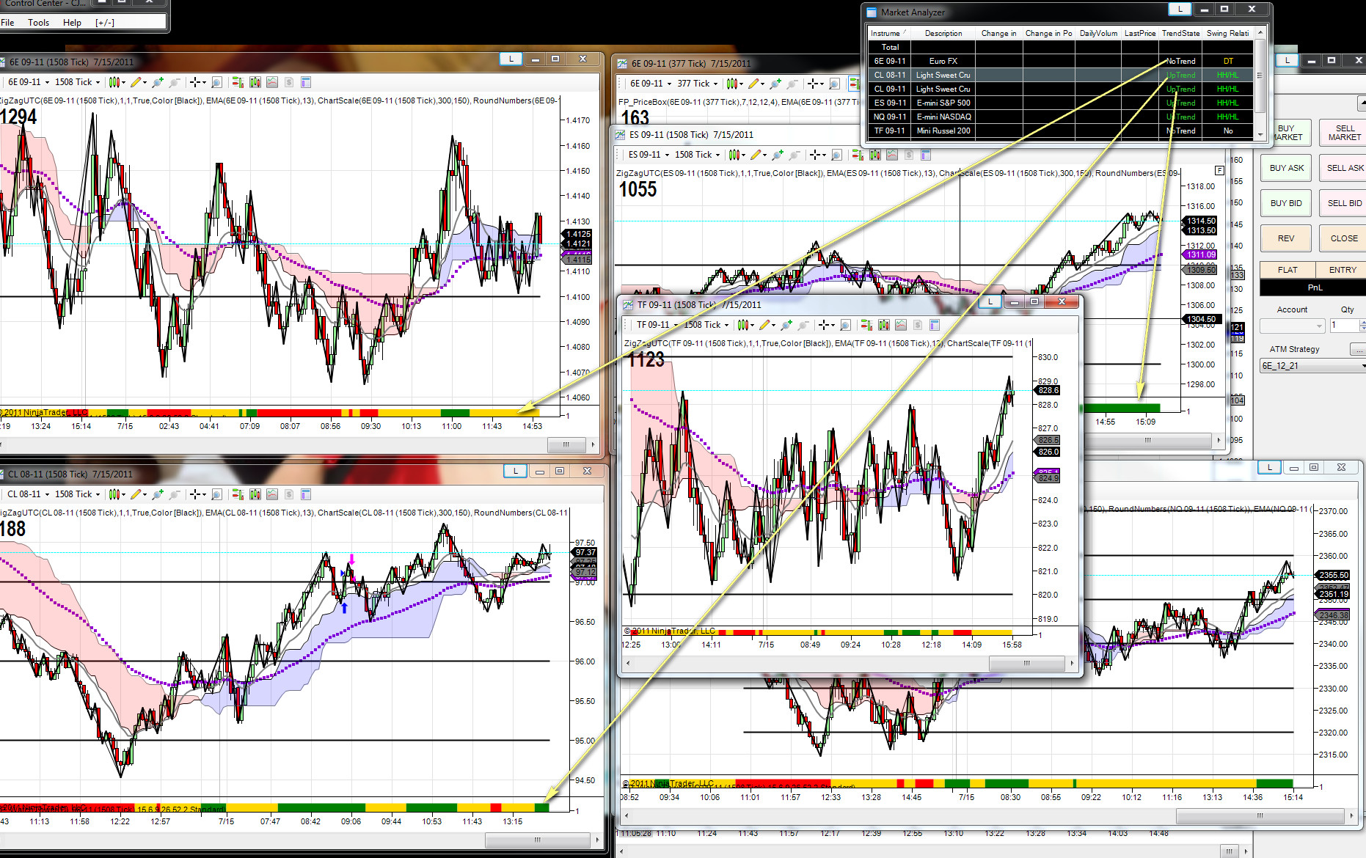The width and height of the screenshot is (1366, 858).
Task: Open the Tools menu in Control Center
Action: pos(39,23)
